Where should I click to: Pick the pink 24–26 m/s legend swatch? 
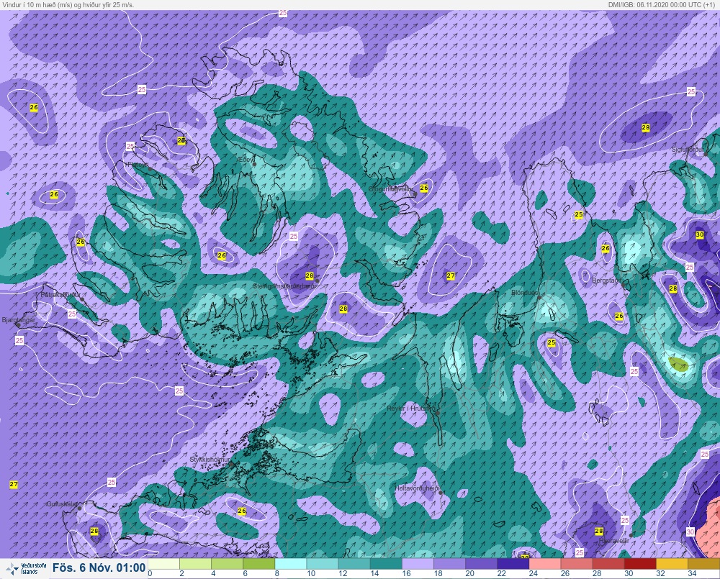tap(545, 563)
